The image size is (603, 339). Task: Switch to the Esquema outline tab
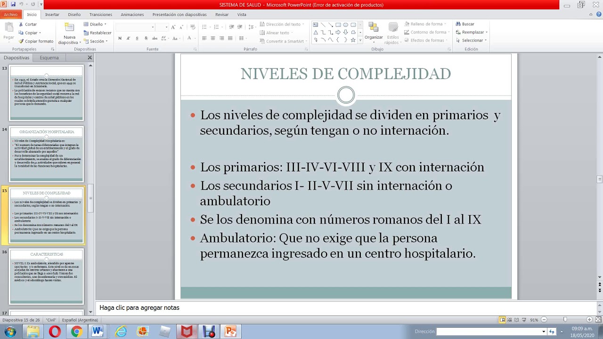tap(49, 58)
